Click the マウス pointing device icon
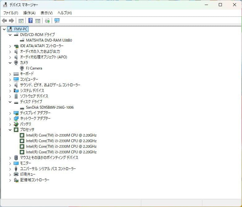The image size is (242, 207). (16, 158)
